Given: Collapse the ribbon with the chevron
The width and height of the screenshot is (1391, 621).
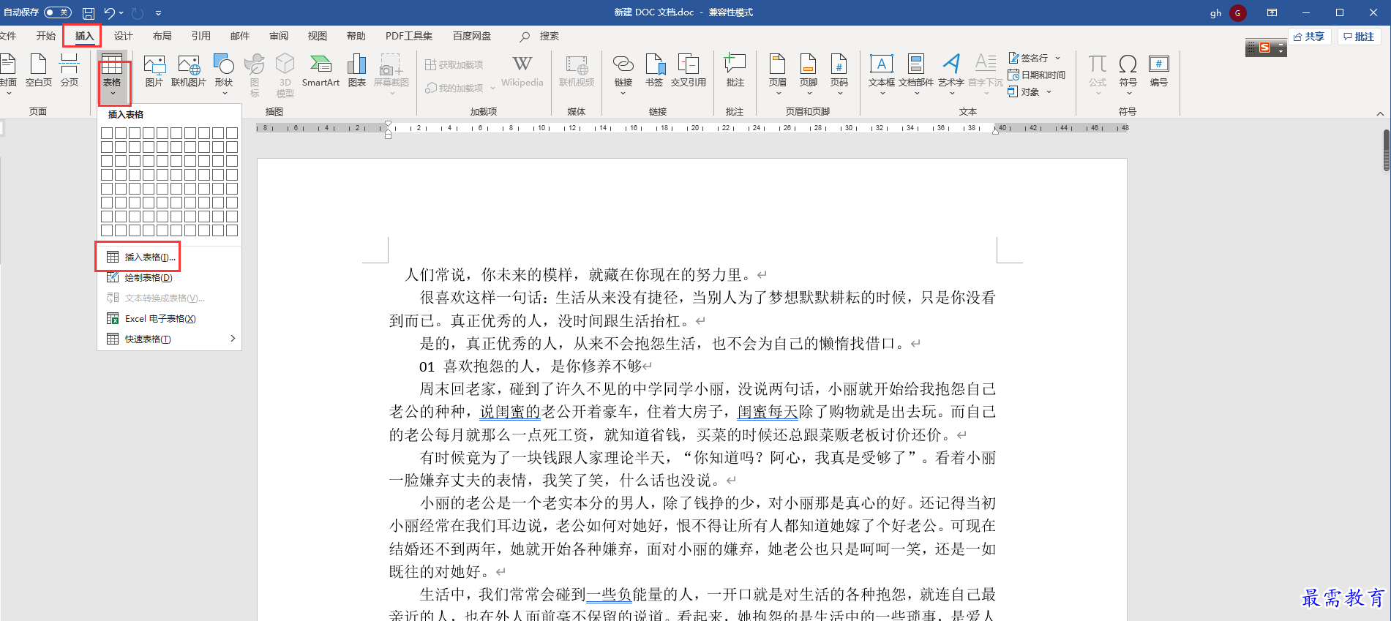Looking at the screenshot, I should (x=1380, y=113).
